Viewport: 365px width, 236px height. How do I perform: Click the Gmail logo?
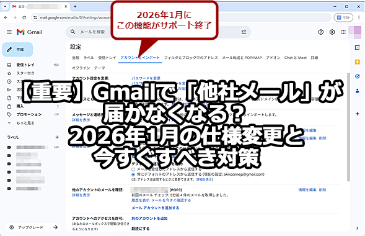[x=29, y=32]
